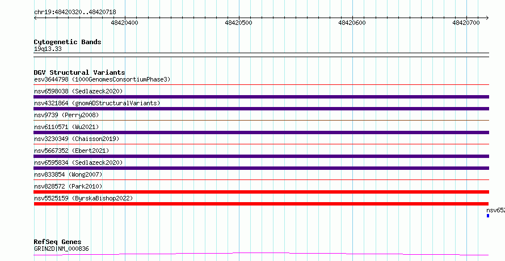Open variant nsv4321864 (gnomADStructuralVariants) label
This screenshot has width=505, height=261.
tap(97, 103)
